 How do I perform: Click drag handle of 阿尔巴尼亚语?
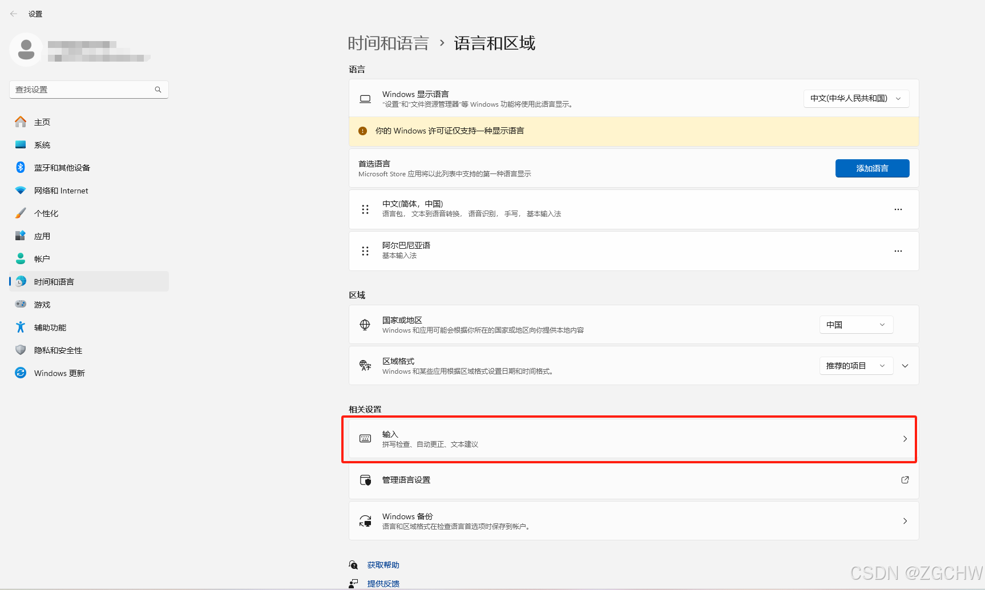365,251
